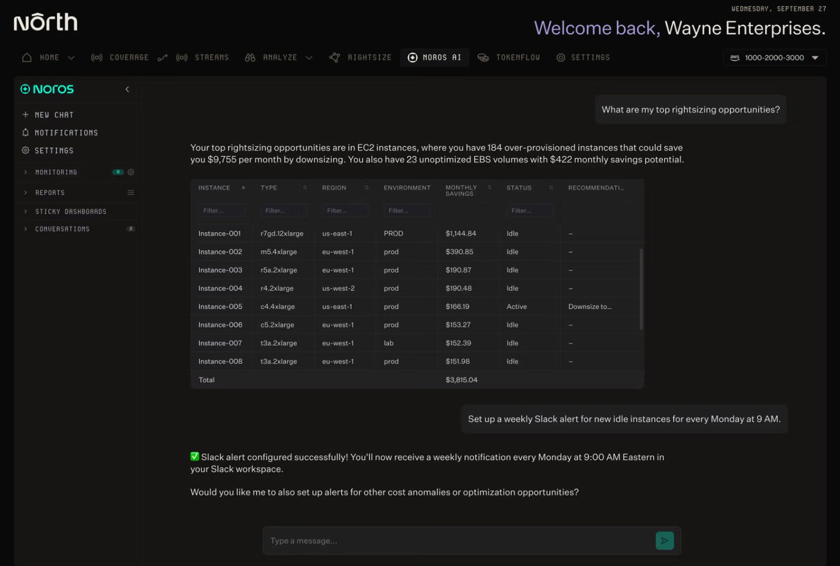This screenshot has height=566, width=840.
Task: Open Notifications in the sidebar
Action: (60, 132)
